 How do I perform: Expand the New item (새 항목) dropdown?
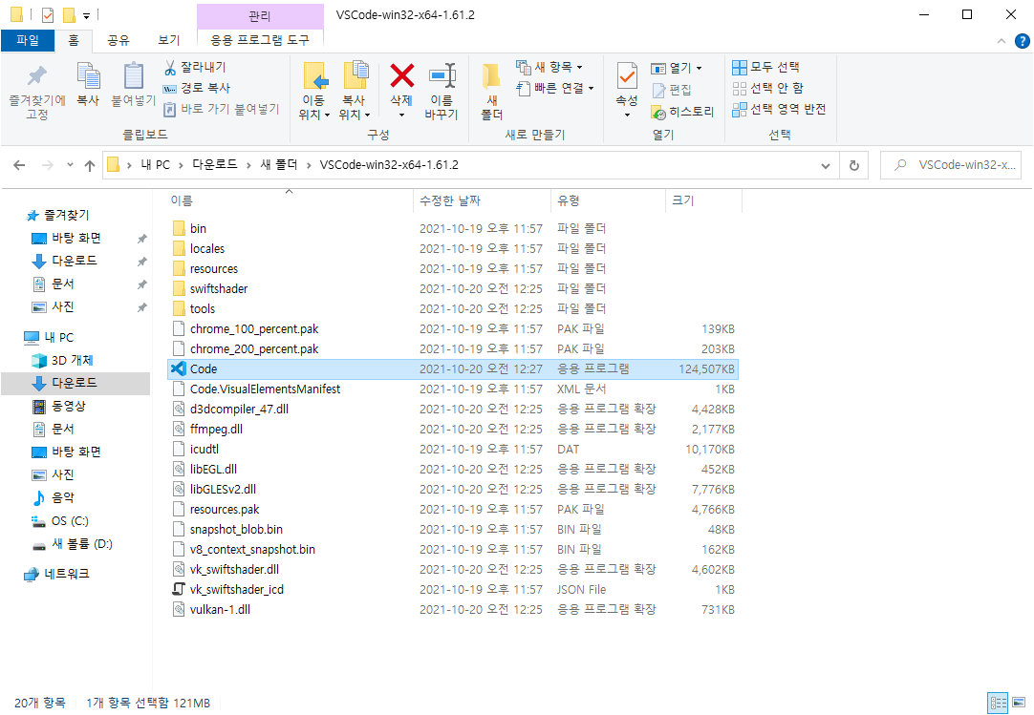tap(550, 67)
